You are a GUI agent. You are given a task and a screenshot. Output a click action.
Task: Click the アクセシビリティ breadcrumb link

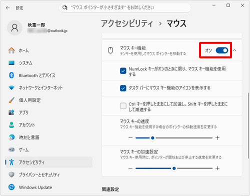click(127, 23)
